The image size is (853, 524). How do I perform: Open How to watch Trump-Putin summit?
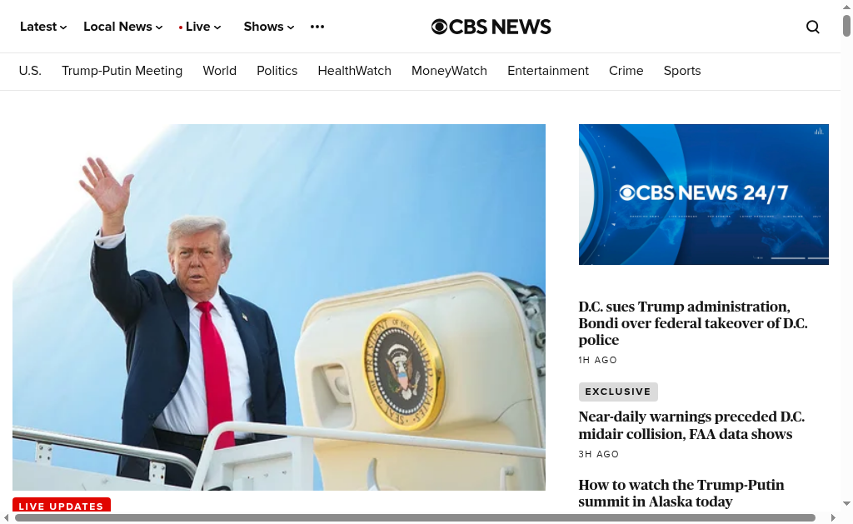681,493
